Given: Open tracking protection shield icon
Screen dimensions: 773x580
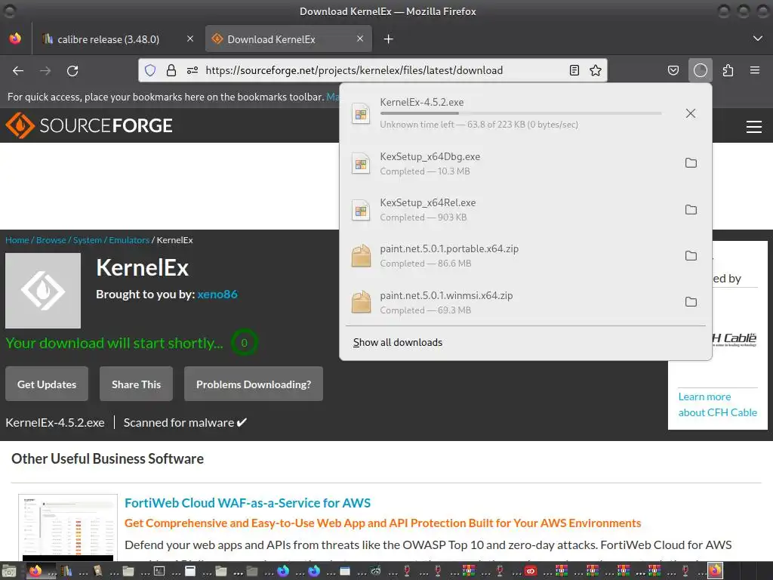Looking at the screenshot, I should (150, 70).
